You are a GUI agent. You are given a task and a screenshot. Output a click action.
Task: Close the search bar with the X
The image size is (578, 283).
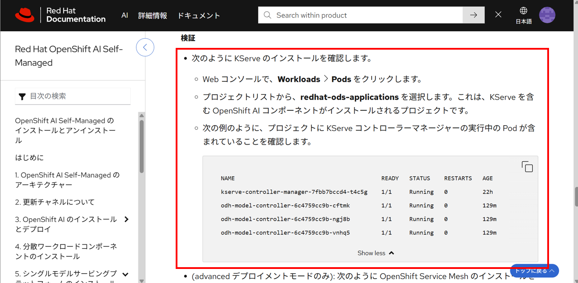(x=498, y=15)
